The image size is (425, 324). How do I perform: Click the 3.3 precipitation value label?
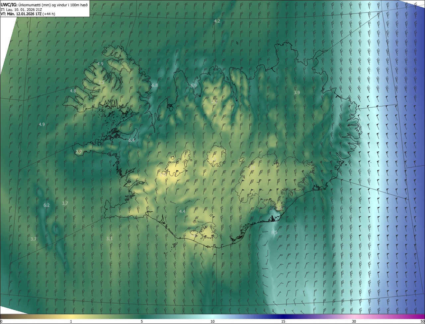pos(109,239)
